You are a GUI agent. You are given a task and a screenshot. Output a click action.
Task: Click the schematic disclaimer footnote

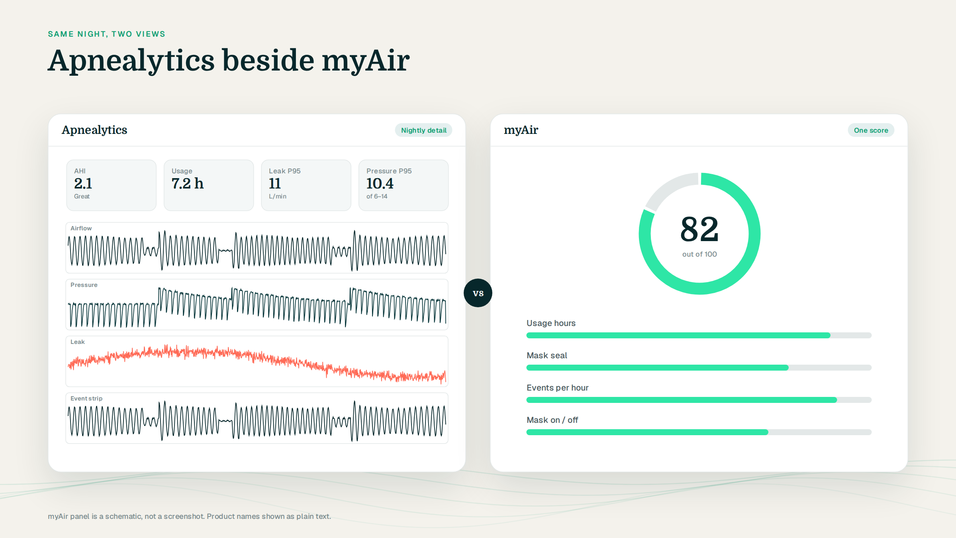pos(190,516)
